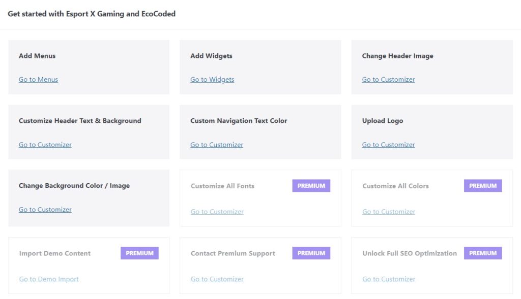
Task: Click Go to Customizer under Contact Premium Support
Action: 217,279
